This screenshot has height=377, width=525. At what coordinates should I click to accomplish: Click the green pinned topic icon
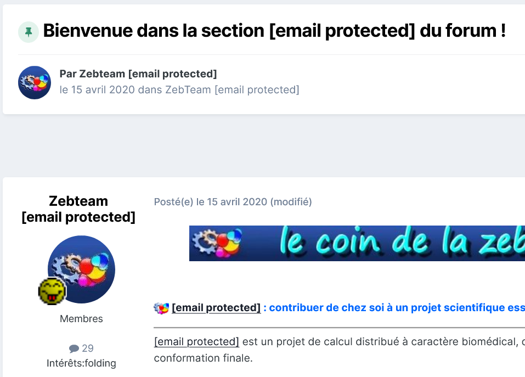coord(29,32)
